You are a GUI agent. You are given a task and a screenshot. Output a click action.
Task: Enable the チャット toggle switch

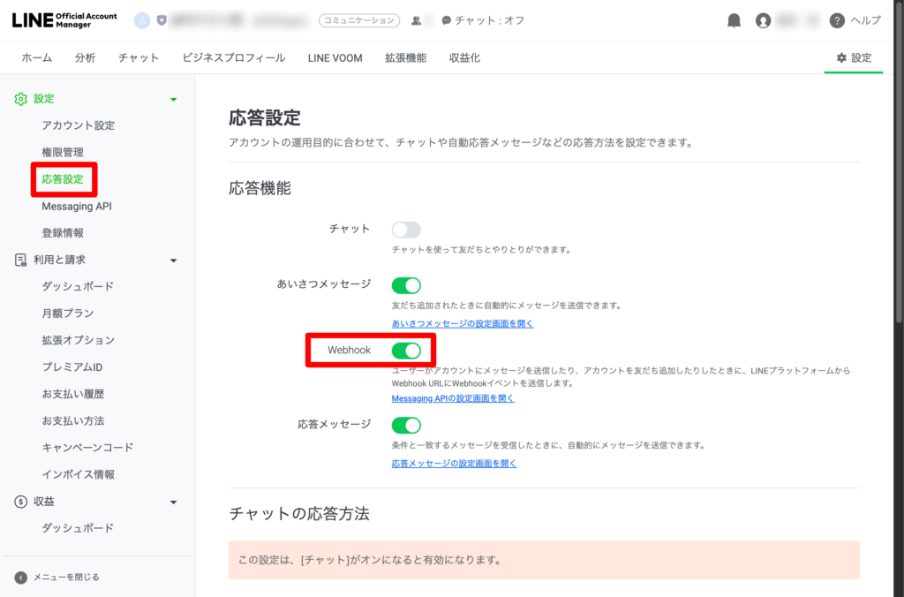coord(406,230)
